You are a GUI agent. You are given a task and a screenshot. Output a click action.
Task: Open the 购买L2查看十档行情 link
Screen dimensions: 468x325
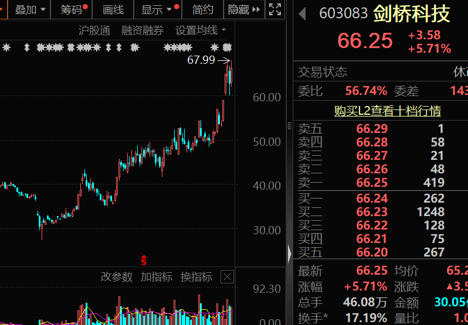tap(387, 111)
